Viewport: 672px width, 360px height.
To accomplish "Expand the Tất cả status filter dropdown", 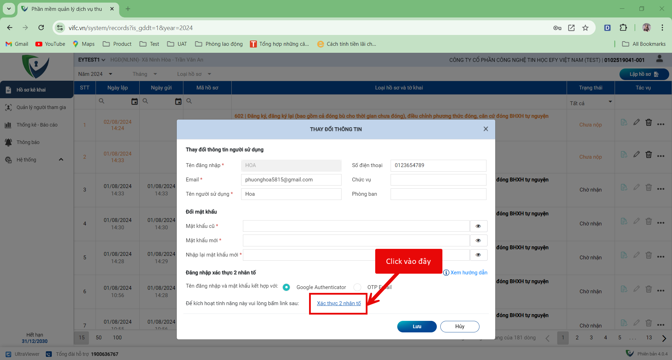I will click(610, 102).
